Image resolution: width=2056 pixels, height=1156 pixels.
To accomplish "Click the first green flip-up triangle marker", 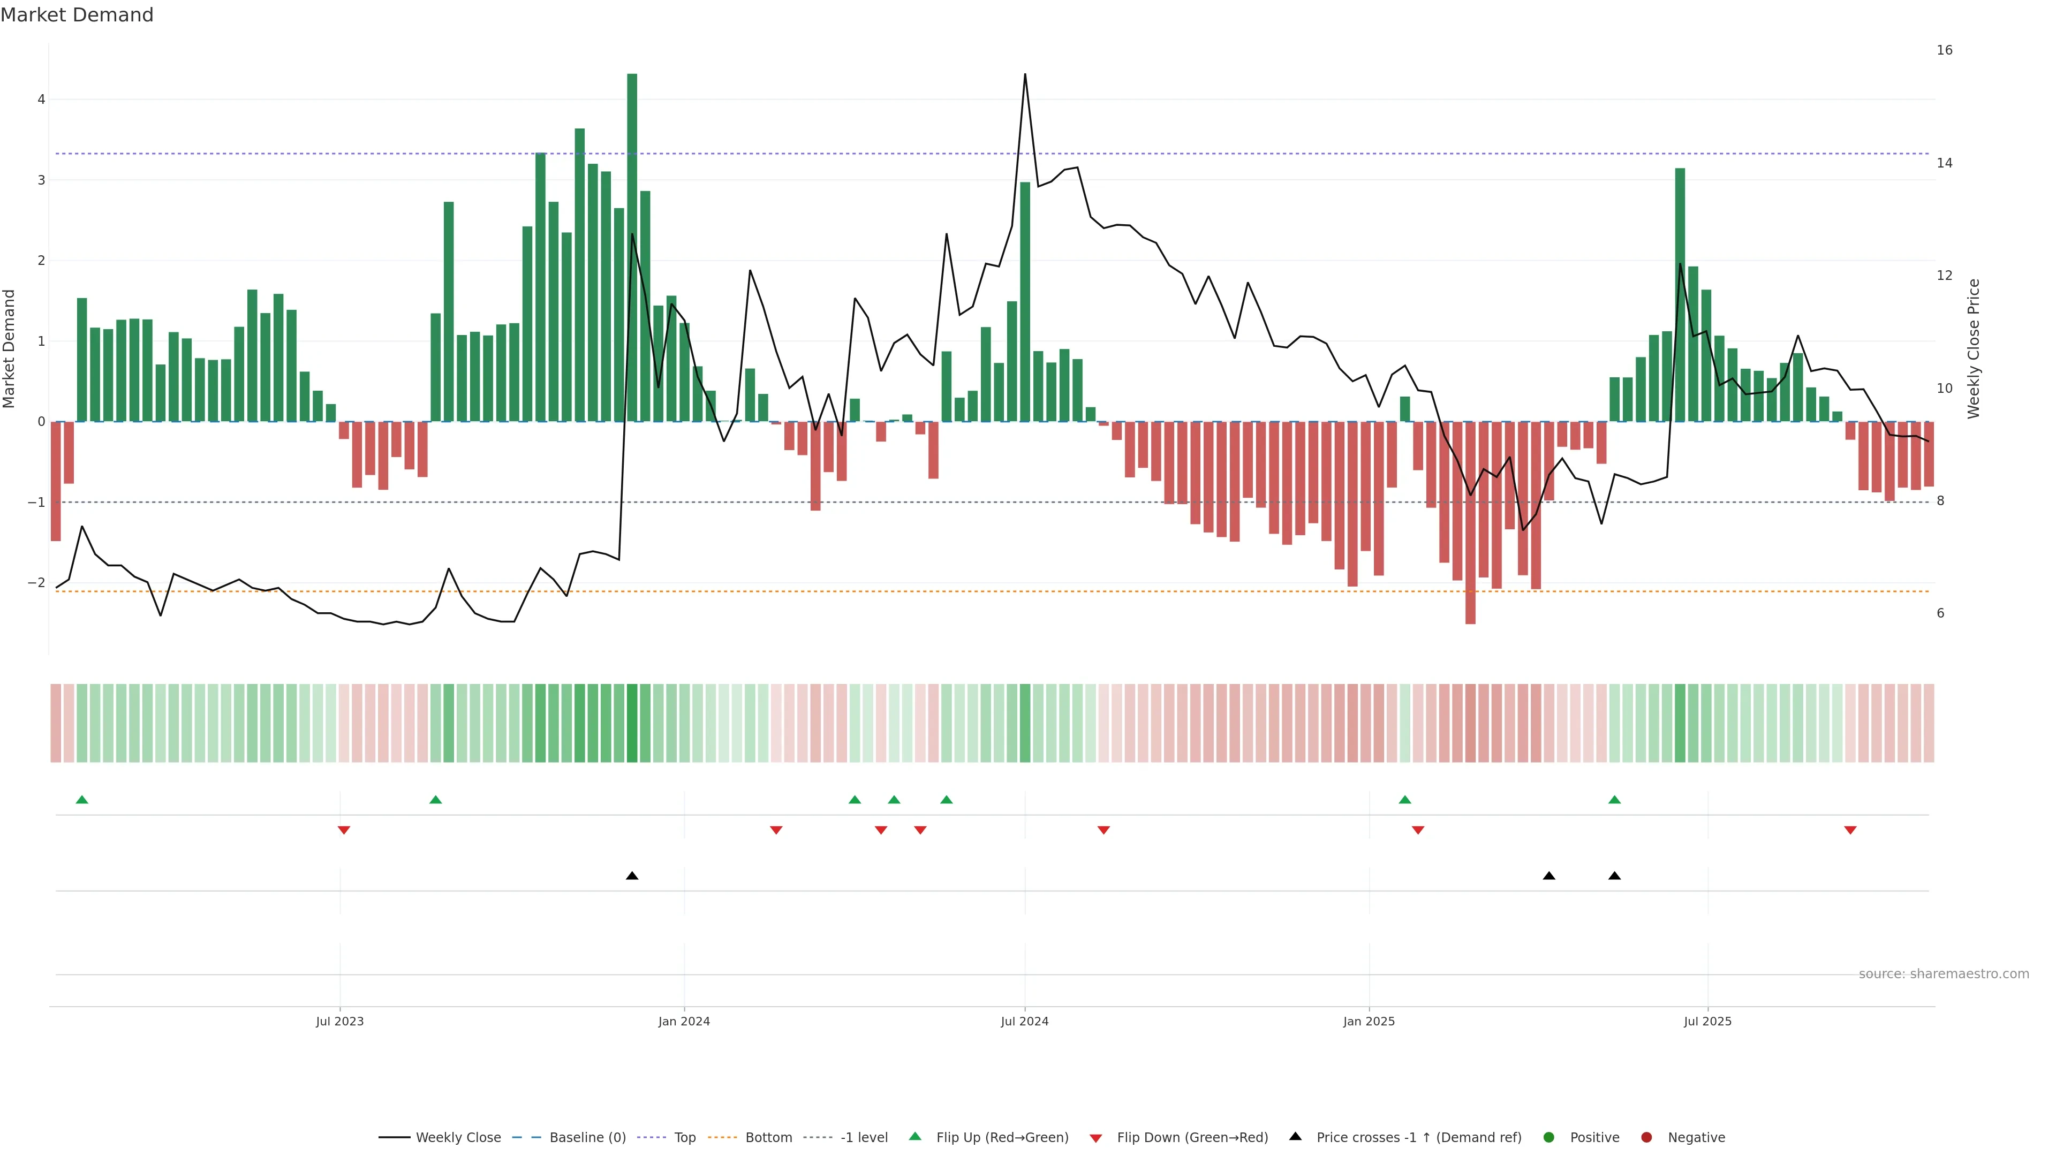I will [81, 800].
